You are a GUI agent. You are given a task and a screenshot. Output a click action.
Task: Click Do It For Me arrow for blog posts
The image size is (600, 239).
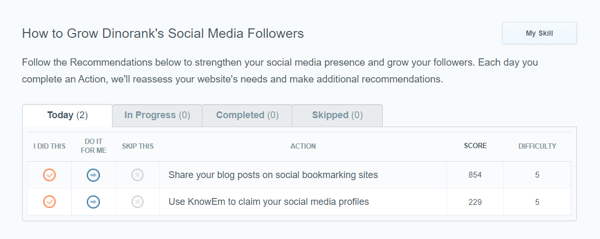coord(94,175)
